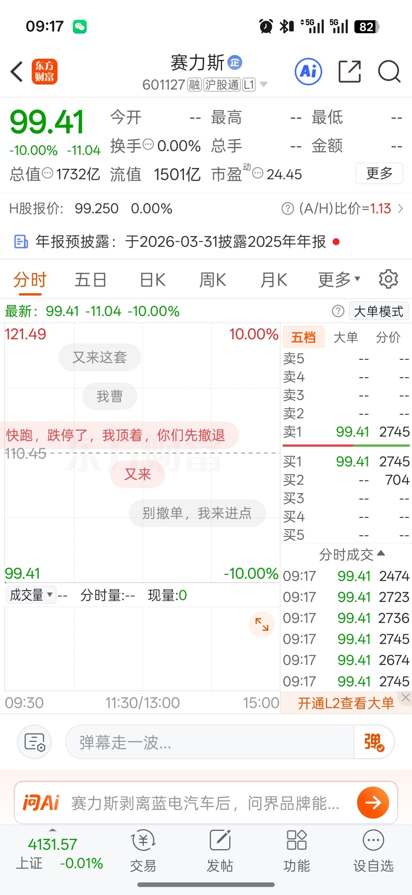
Task: Tap the orange arrow send button
Action: (x=373, y=802)
